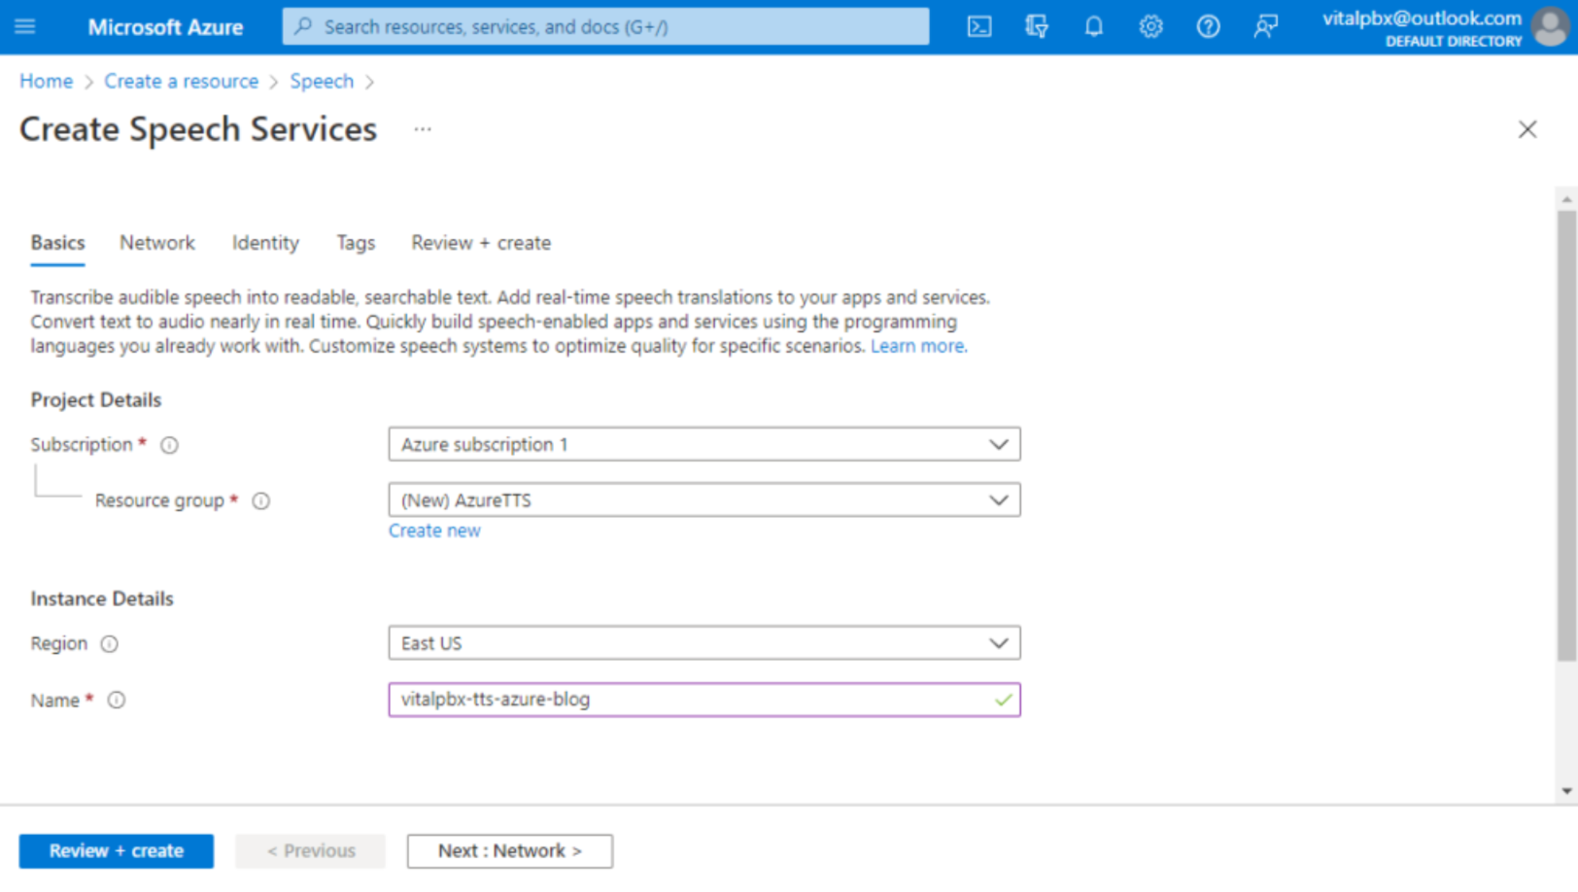Click the Region info icon
Viewport: 1578px width, 892px height.
(110, 643)
